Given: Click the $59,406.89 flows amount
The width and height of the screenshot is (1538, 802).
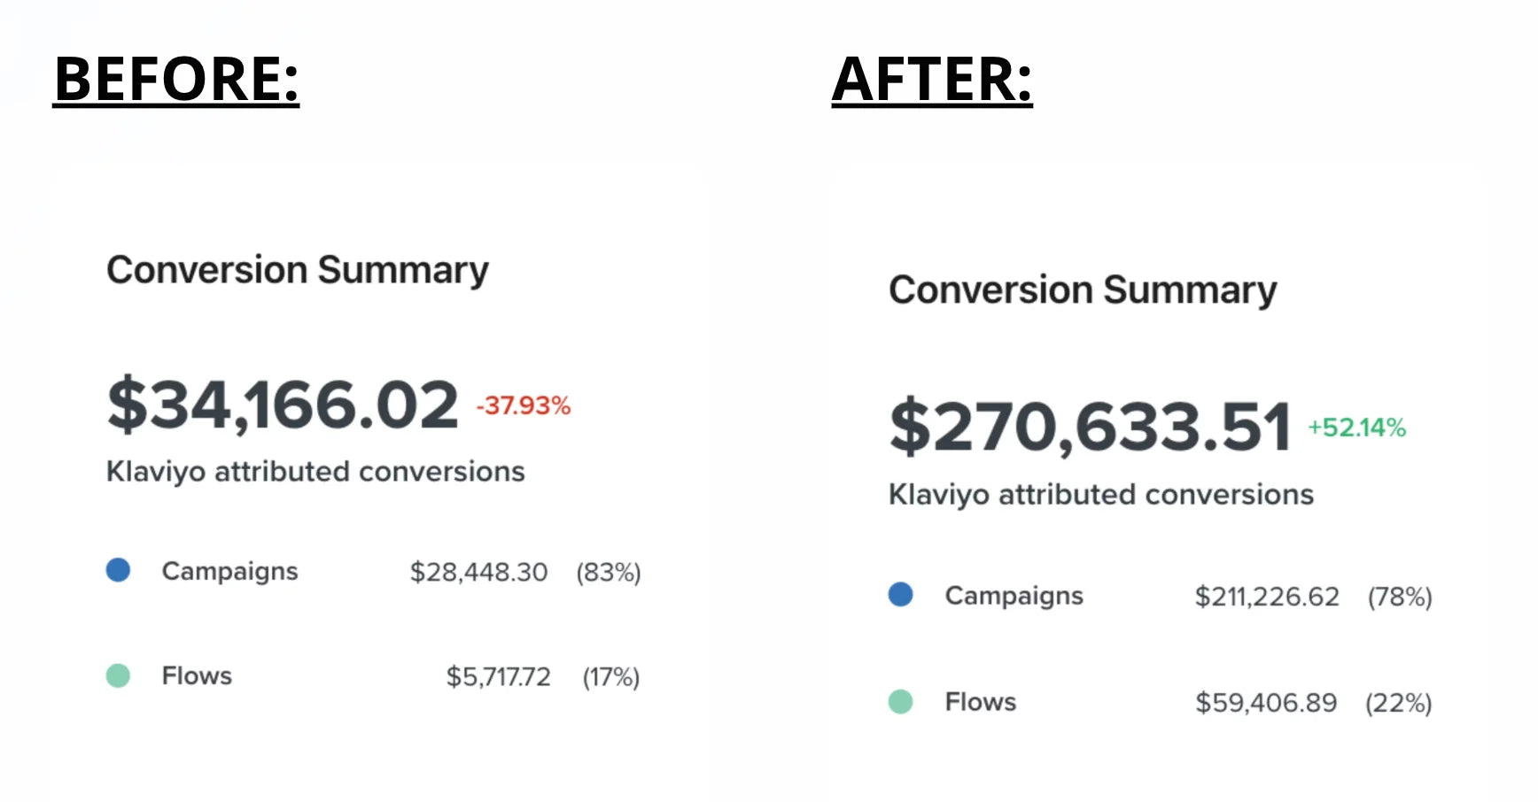Looking at the screenshot, I should click(1265, 704).
